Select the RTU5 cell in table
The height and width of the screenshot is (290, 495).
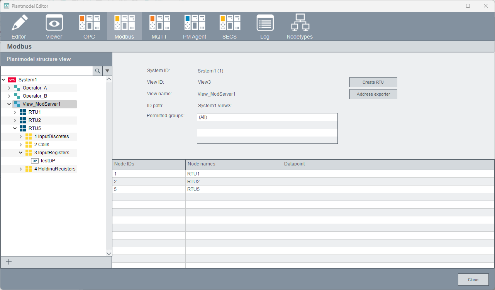234,189
